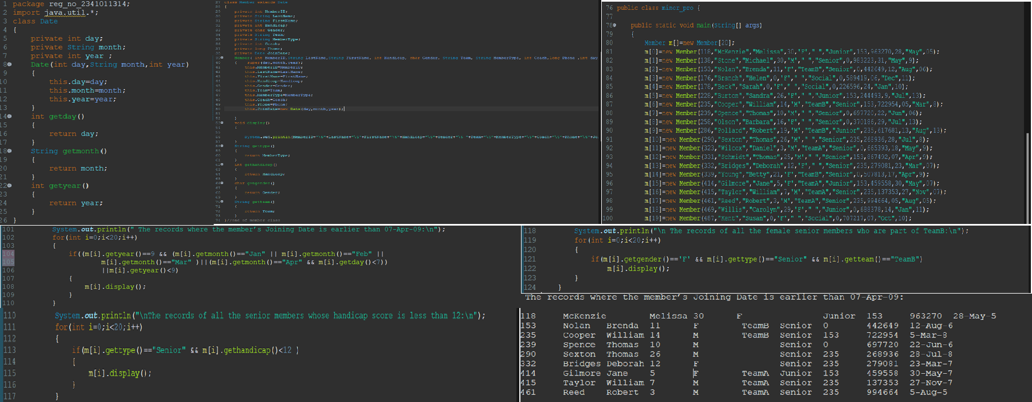Click the highlighted line number 105 in gutter
The width and height of the screenshot is (1032, 402).
point(8,262)
